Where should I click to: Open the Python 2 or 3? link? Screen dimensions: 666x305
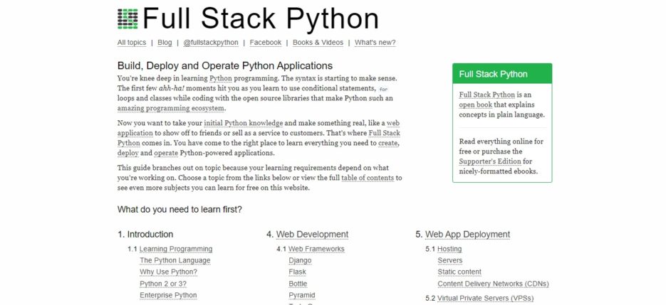163,284
